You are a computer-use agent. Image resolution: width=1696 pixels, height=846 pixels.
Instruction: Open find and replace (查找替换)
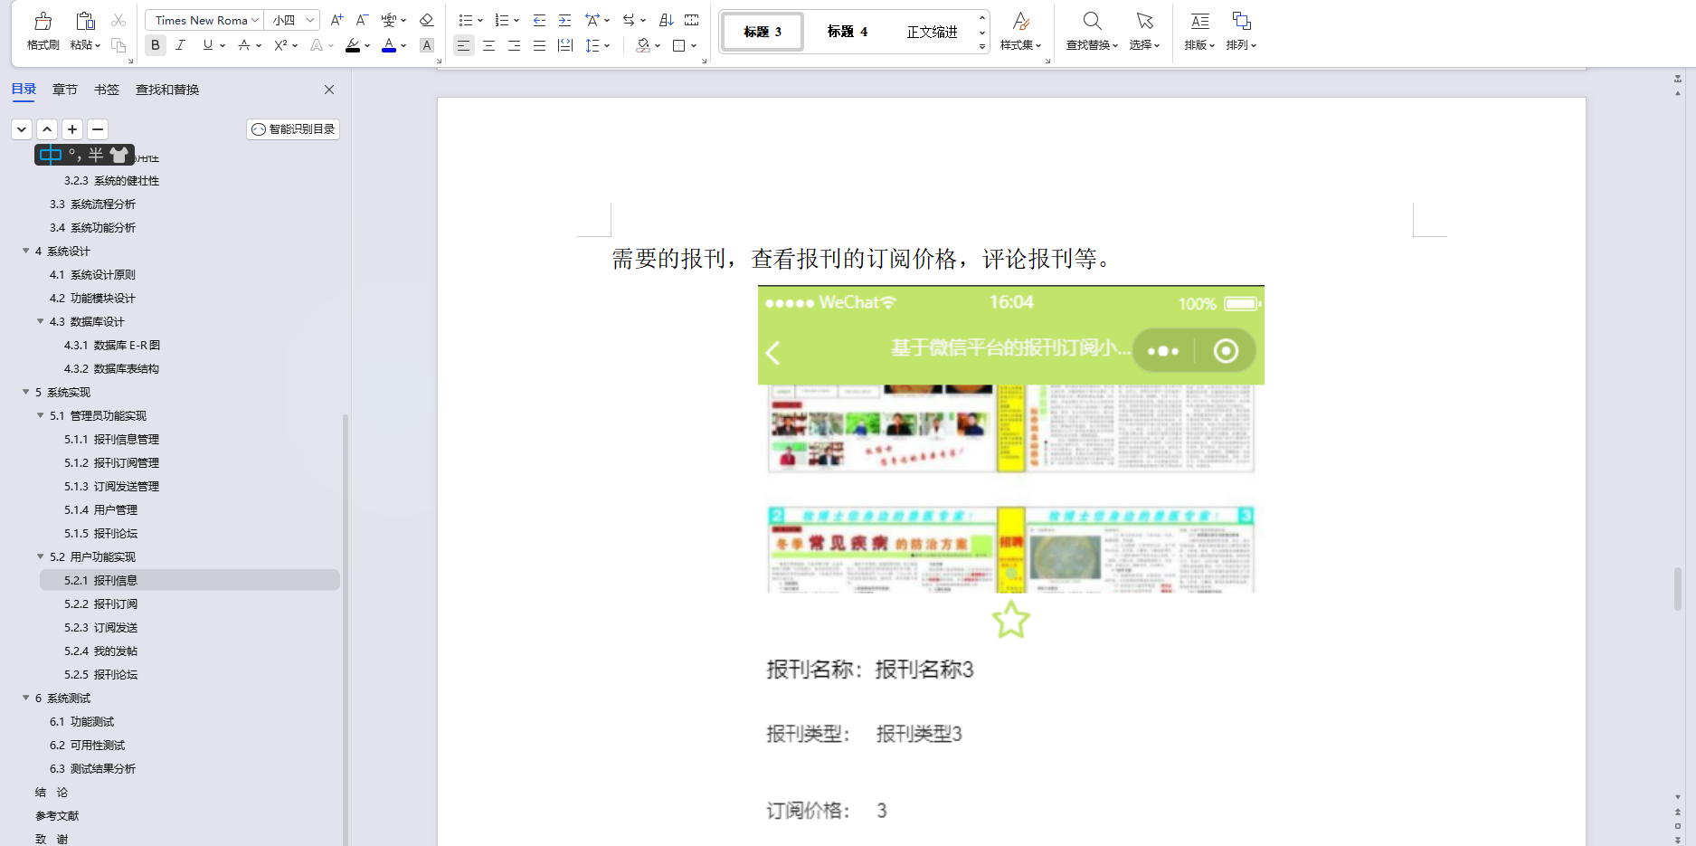tap(1091, 31)
